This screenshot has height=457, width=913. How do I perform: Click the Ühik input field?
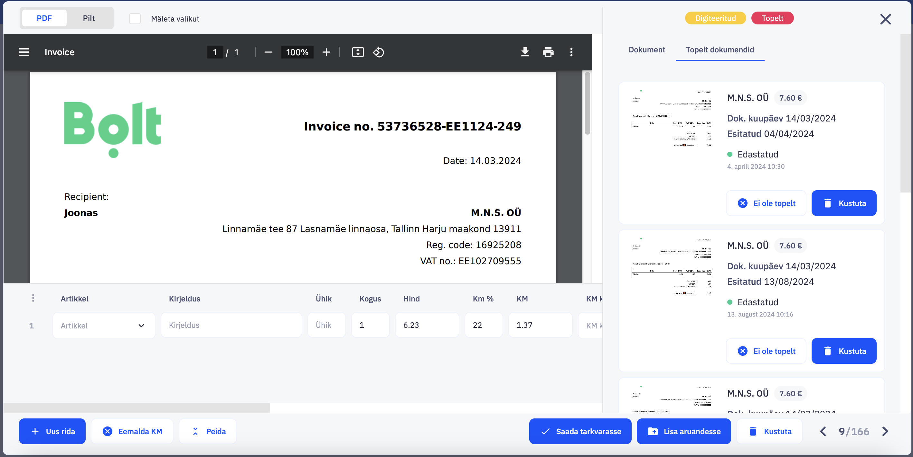click(326, 325)
